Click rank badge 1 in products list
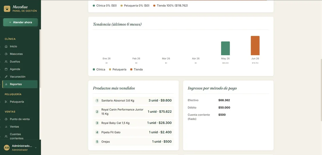 97,101
